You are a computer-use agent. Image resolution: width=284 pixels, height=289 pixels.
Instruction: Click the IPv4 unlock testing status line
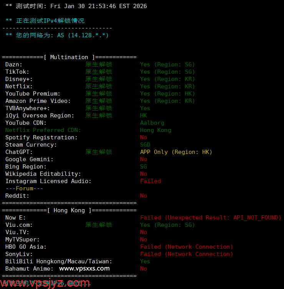(x=45, y=21)
